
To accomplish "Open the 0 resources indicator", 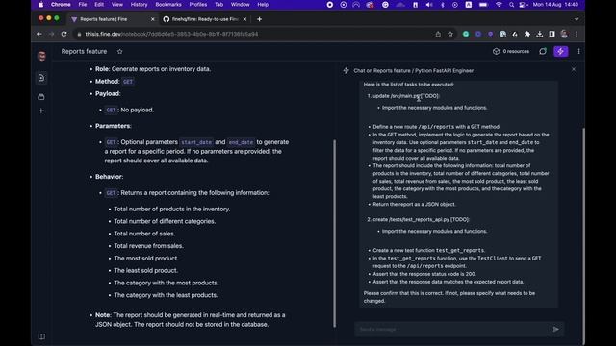I will (511, 51).
